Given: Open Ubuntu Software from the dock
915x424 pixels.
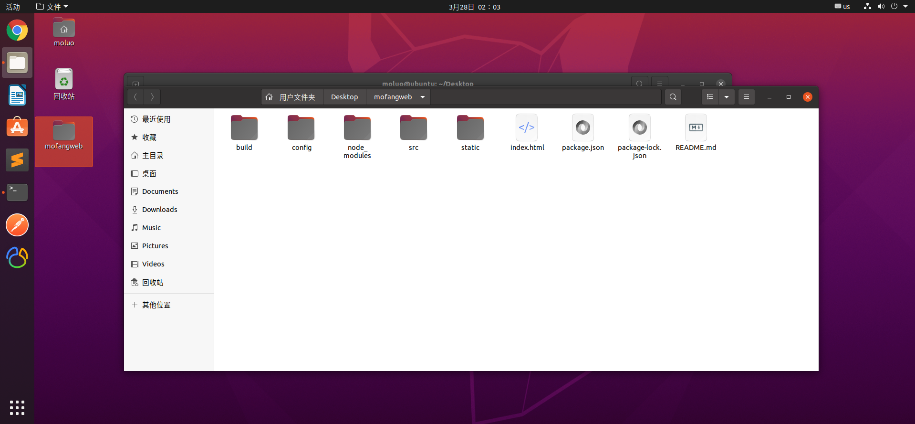Looking at the screenshot, I should 17,127.
